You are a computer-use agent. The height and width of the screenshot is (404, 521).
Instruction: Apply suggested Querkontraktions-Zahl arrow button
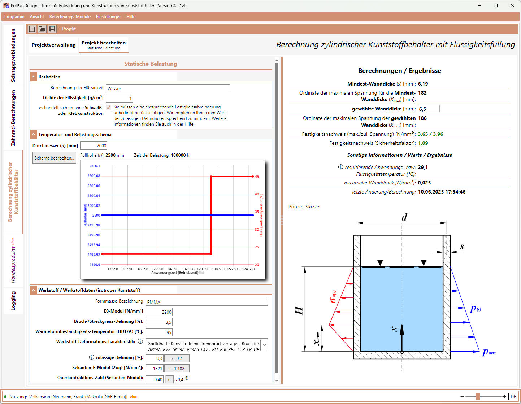(169, 379)
